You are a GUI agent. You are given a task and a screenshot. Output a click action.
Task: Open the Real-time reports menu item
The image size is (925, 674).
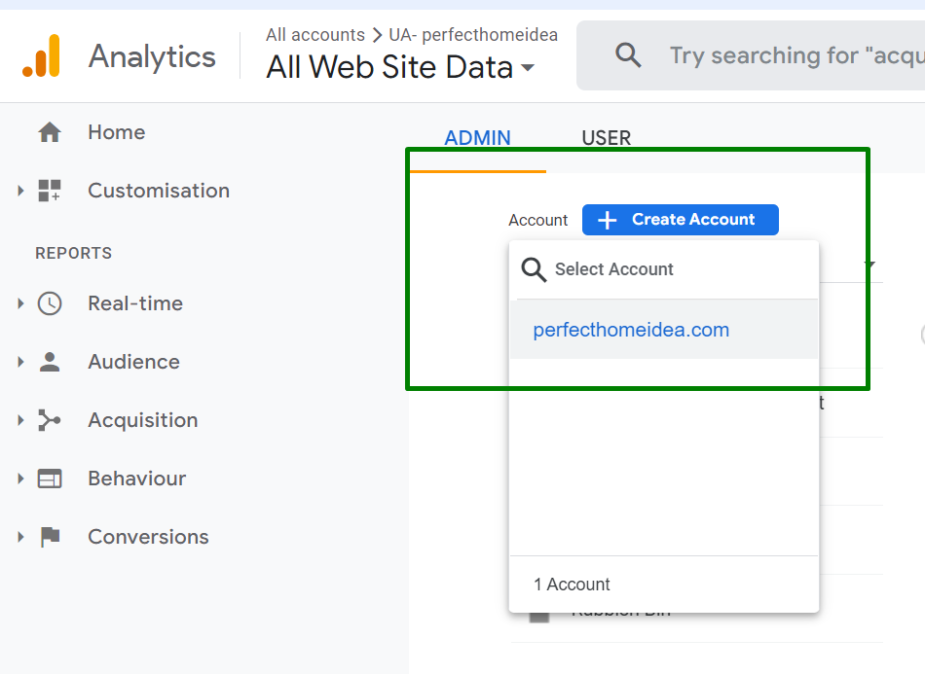135,303
